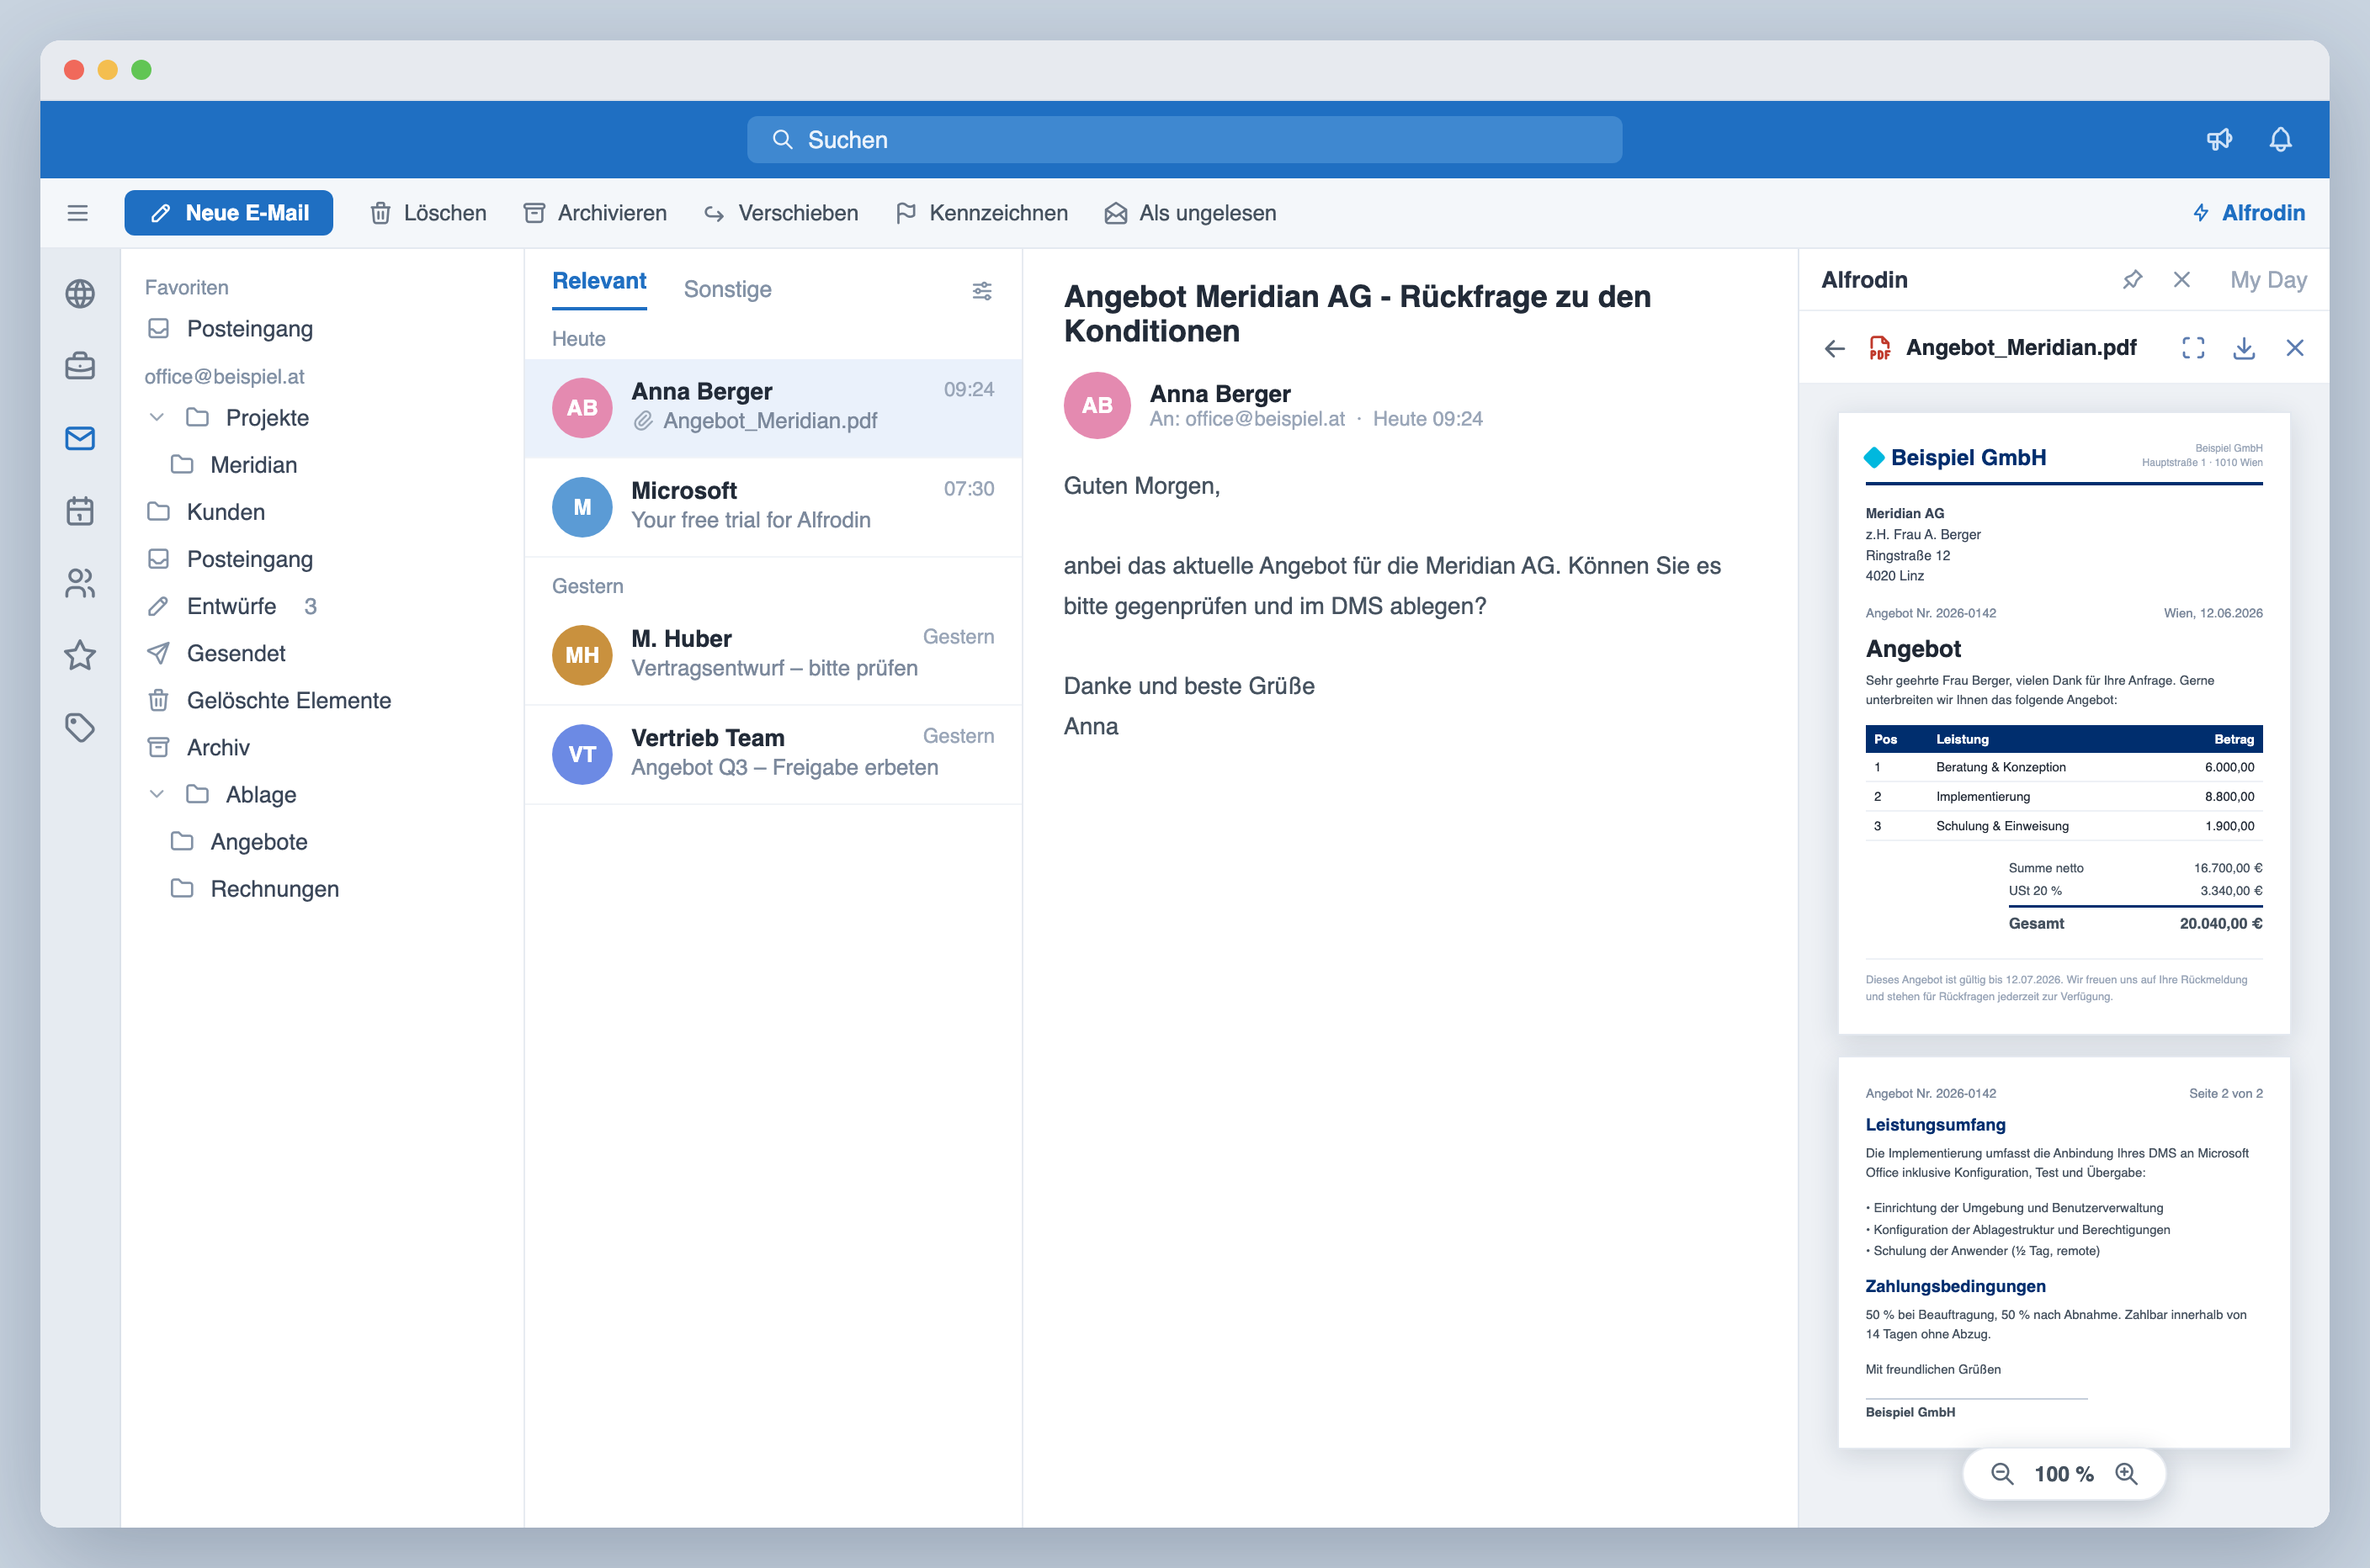This screenshot has height=1568, width=2370.
Task: Click second PDF page Leistungsumfang
Action: [x=2063, y=1252]
